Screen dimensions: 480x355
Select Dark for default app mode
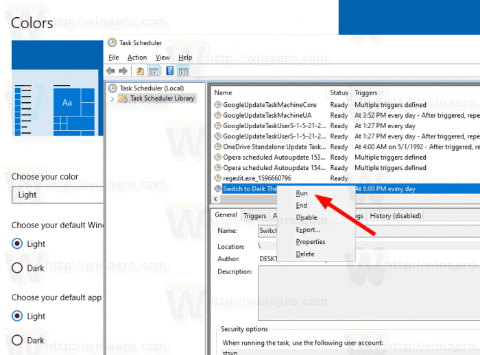(18, 341)
